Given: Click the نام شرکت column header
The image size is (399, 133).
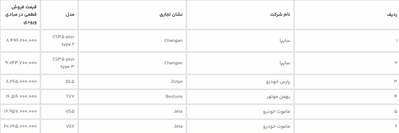Looking at the screenshot, I should (280, 15).
